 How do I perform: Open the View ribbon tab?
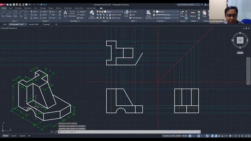36,8
